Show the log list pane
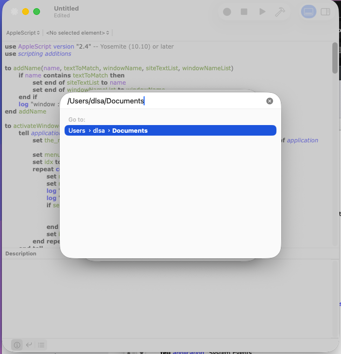341x354 pixels. 41,344
